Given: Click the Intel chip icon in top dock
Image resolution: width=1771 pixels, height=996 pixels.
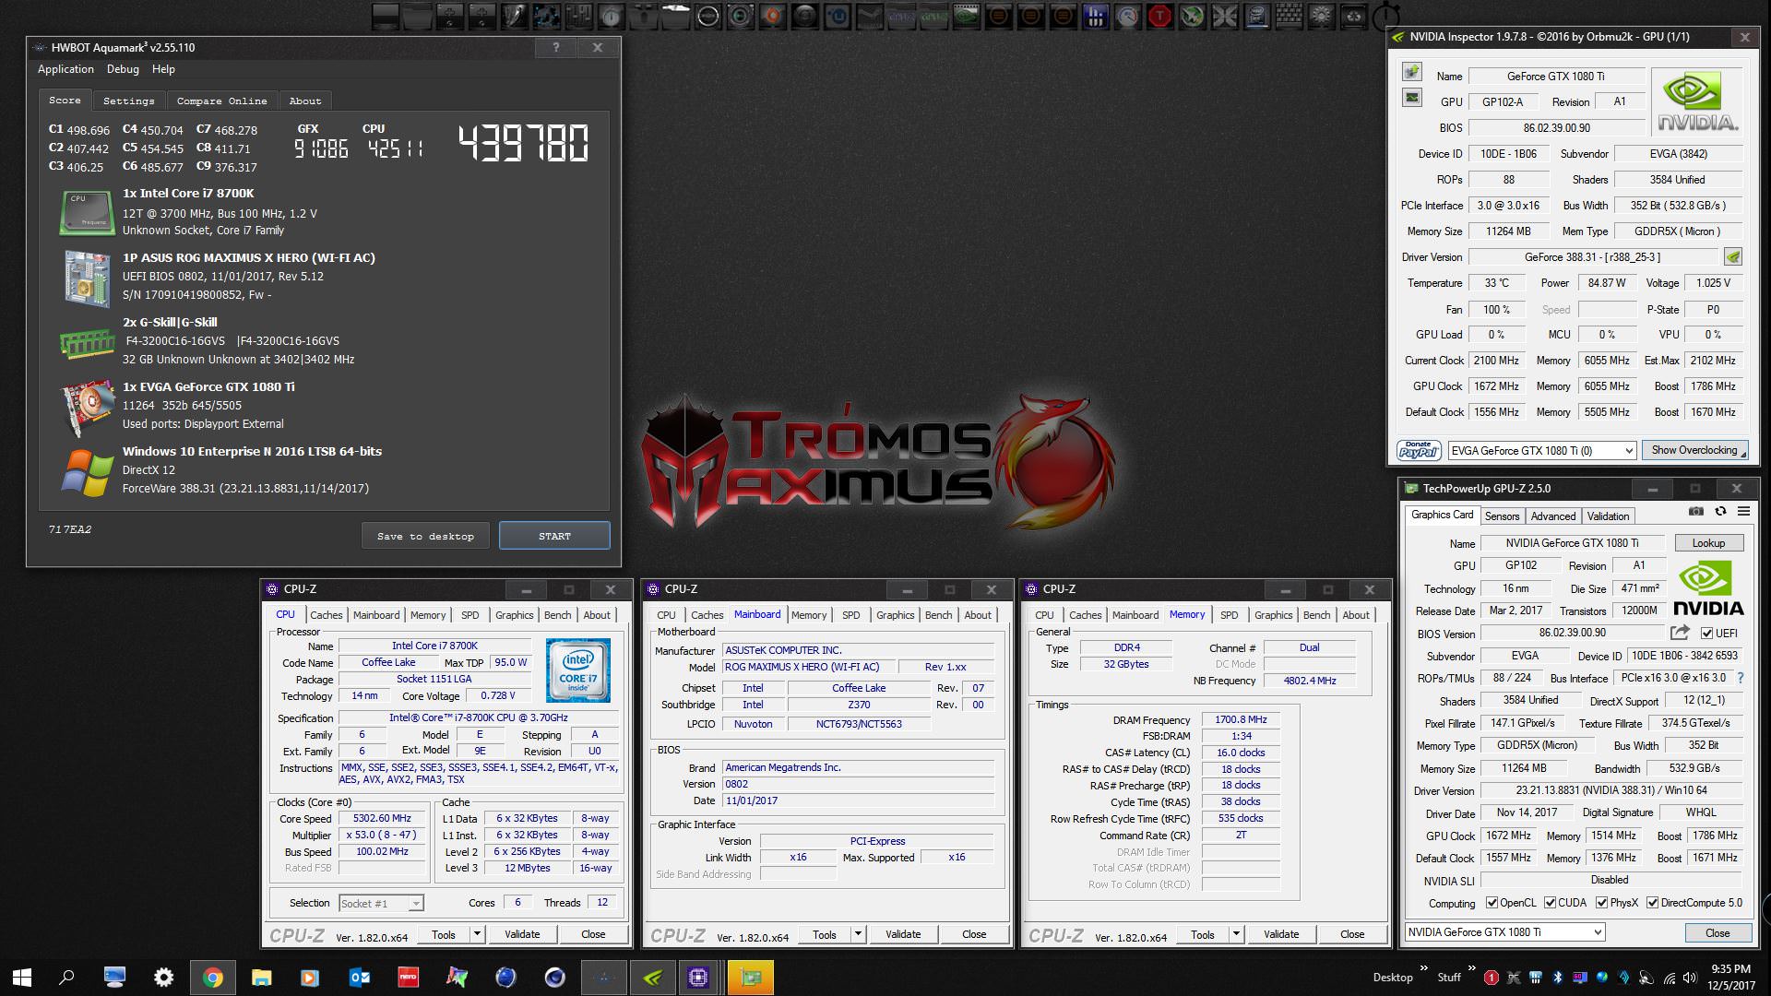Looking at the screenshot, I should [1256, 16].
